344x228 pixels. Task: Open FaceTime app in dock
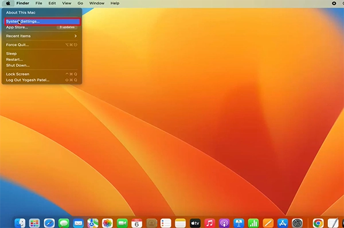[x=122, y=223]
